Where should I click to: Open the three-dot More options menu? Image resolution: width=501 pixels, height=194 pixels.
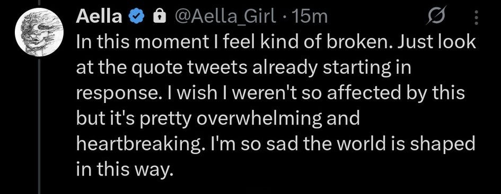tap(477, 17)
